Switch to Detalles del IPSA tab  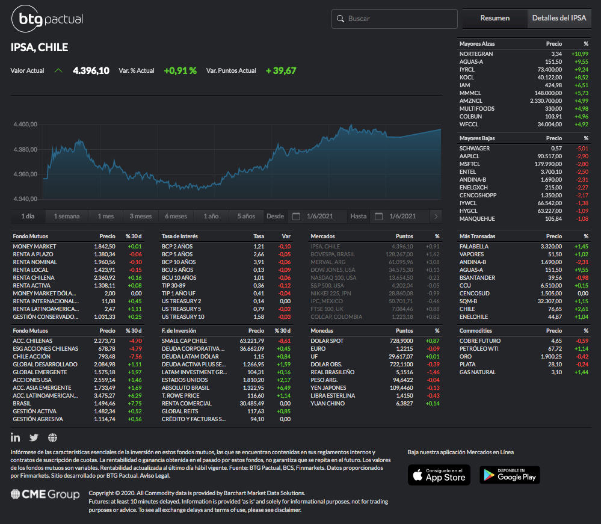[559, 18]
